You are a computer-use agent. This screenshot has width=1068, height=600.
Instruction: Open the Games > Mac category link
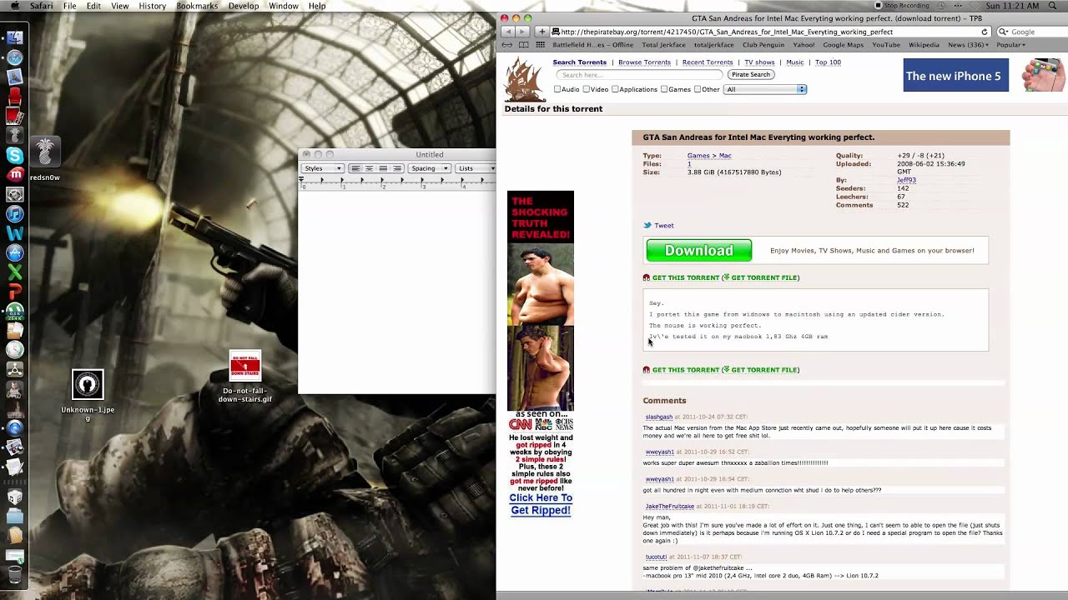709,156
